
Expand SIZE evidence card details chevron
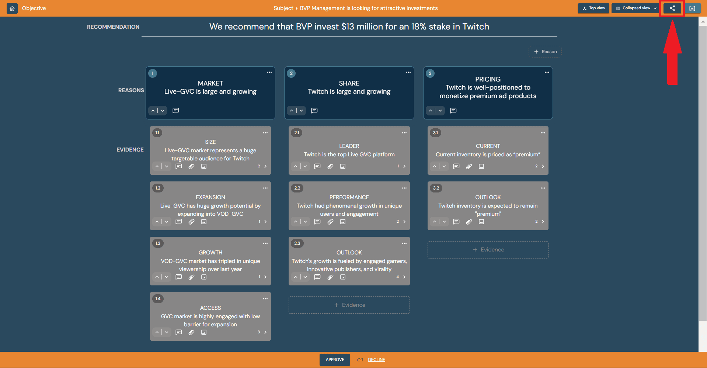pos(265,166)
